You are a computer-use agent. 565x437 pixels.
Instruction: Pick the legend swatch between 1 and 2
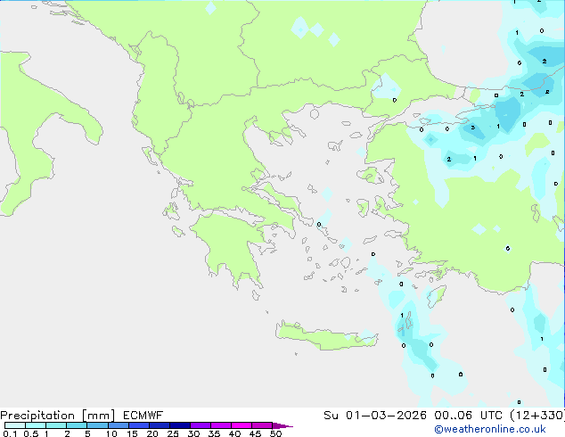(56, 425)
